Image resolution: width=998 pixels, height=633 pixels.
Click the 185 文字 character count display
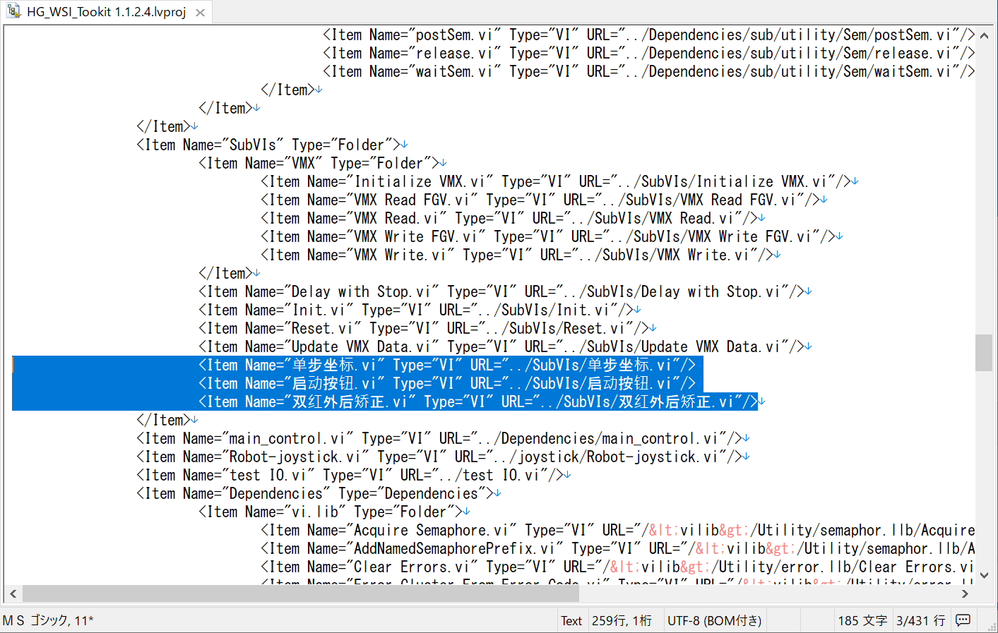point(862,620)
